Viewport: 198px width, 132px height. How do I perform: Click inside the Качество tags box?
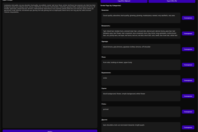tap(141, 18)
